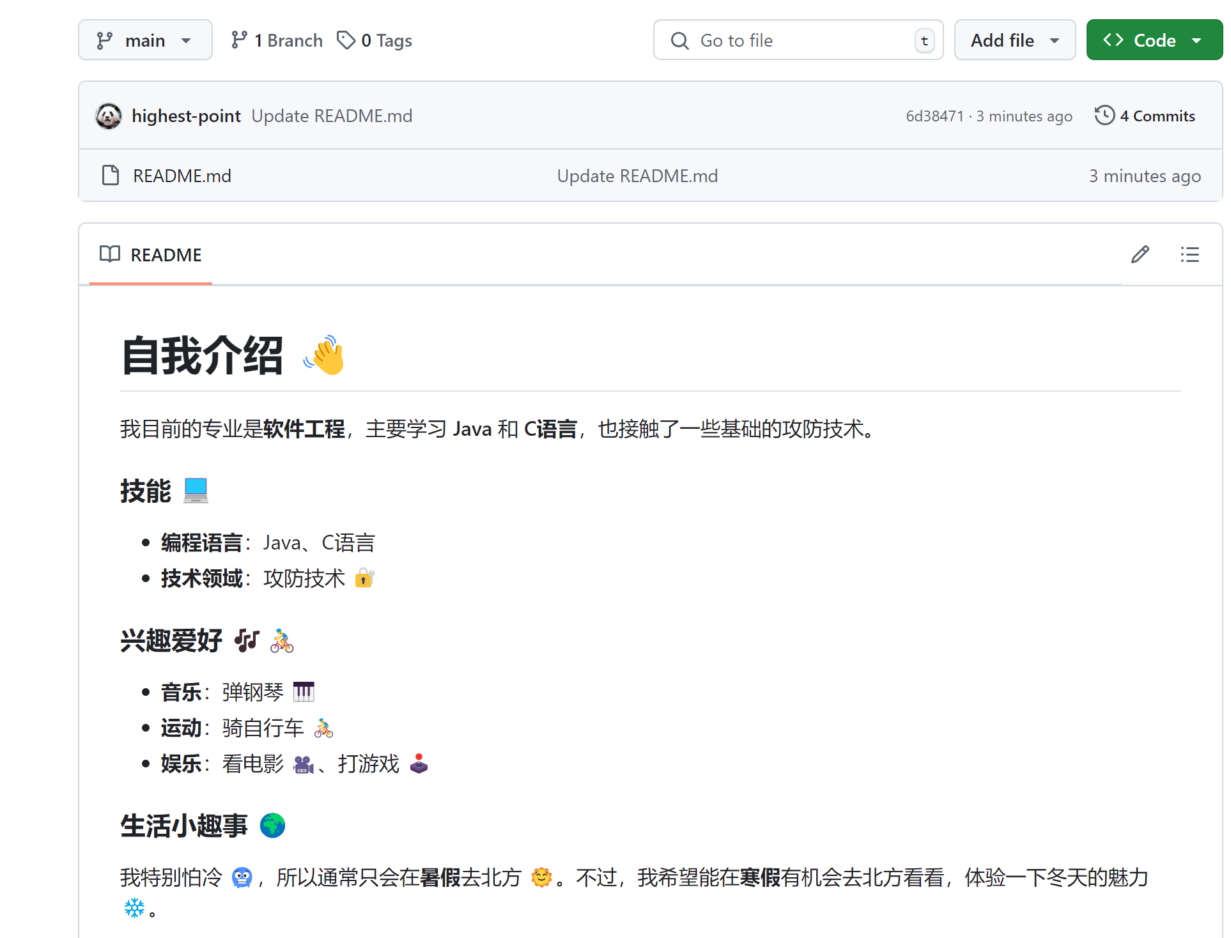This screenshot has height=938, width=1231.
Task: Click the branch icon beside 1 Branch
Action: coord(239,40)
